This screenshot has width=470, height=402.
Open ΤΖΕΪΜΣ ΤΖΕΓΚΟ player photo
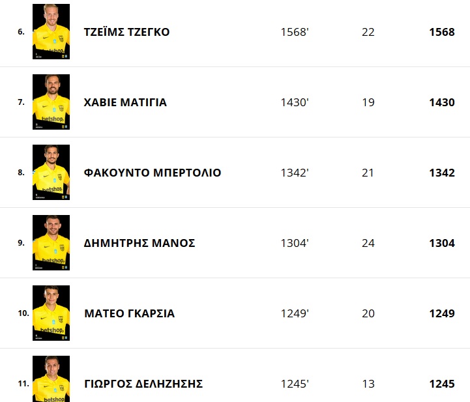51,31
